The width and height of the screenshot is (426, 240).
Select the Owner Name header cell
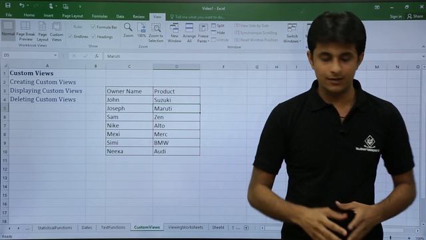129,91
